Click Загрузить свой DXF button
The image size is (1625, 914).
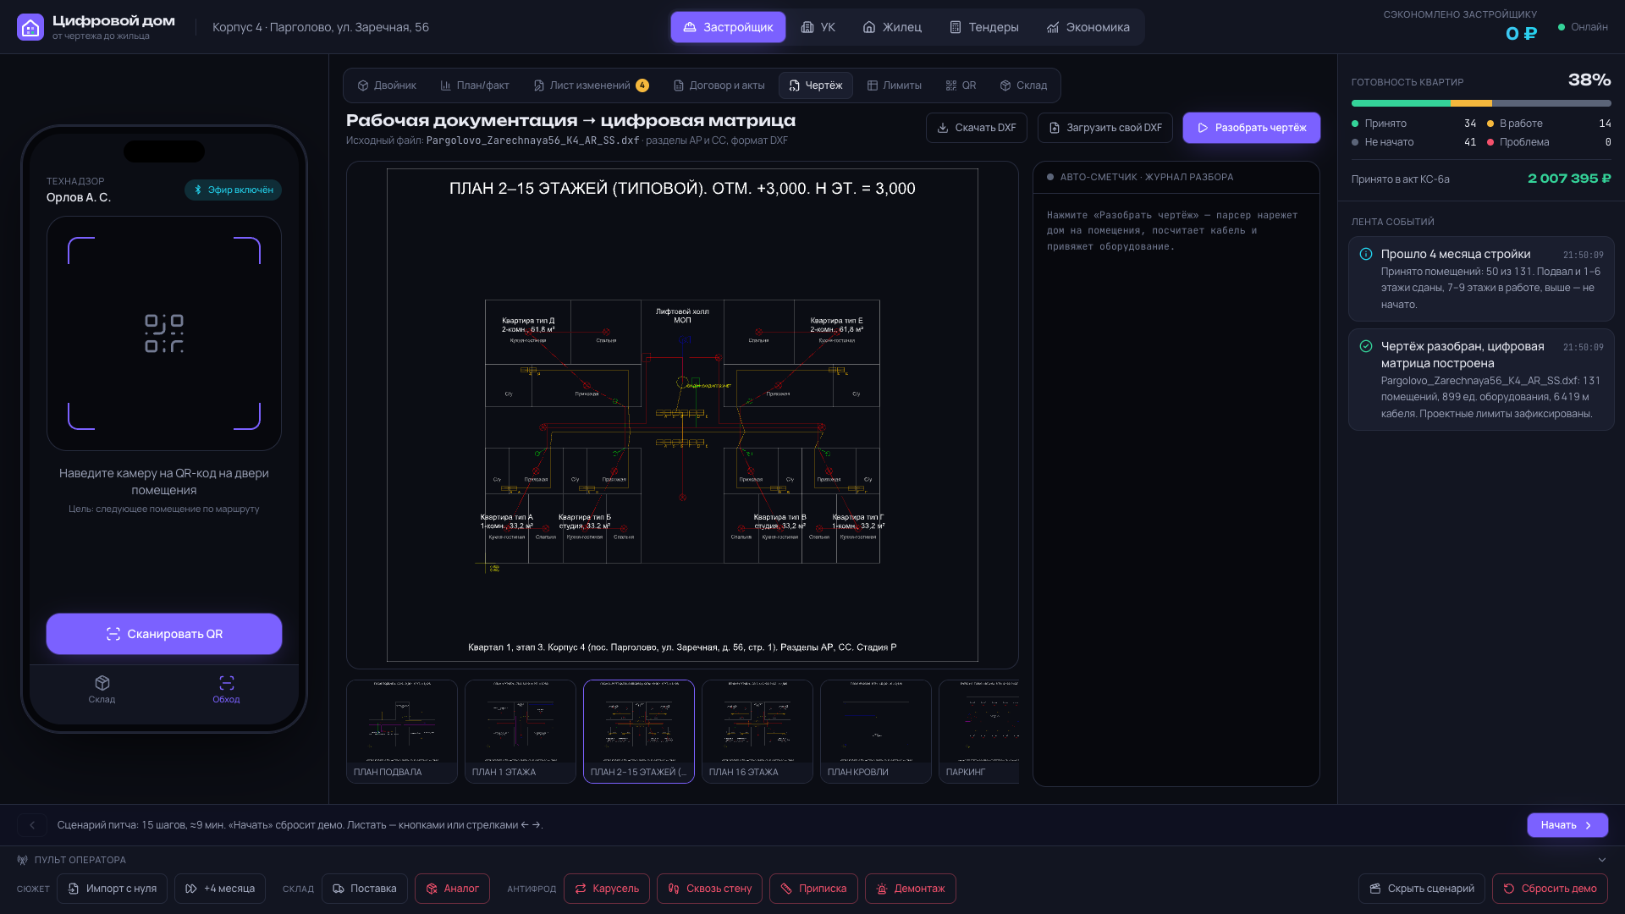click(1105, 128)
